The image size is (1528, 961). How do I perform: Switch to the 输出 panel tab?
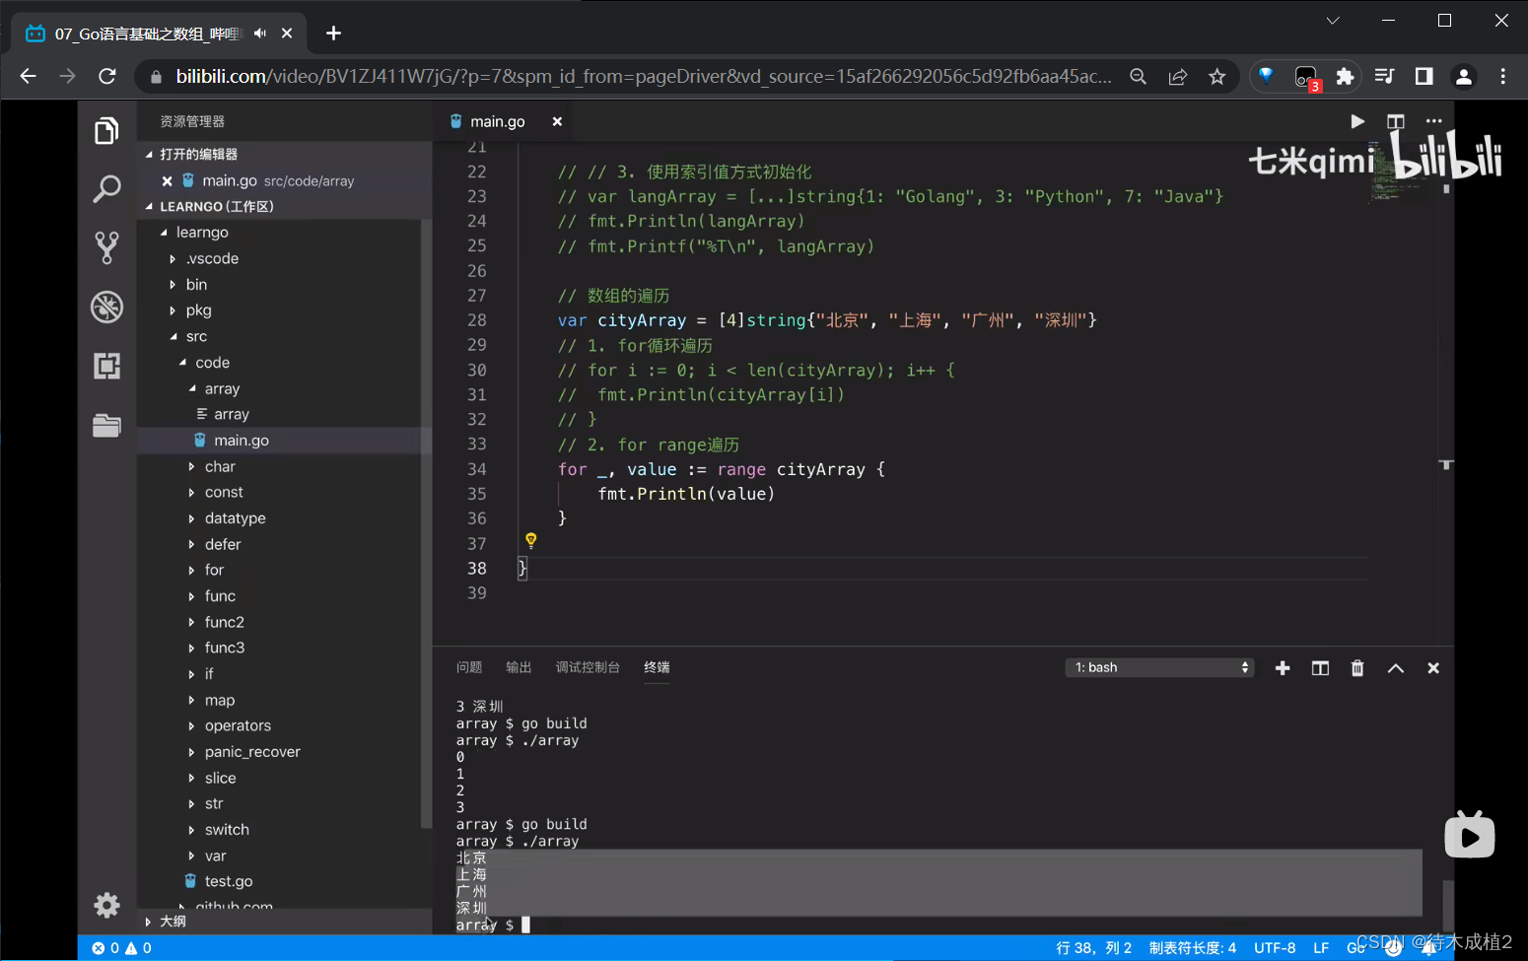(519, 667)
